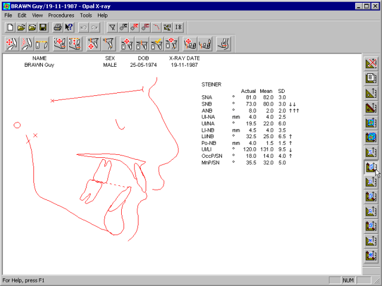The image size is (382, 286).
Task: Click the funnel-shaped toolbar icon
Action: pos(112,27)
